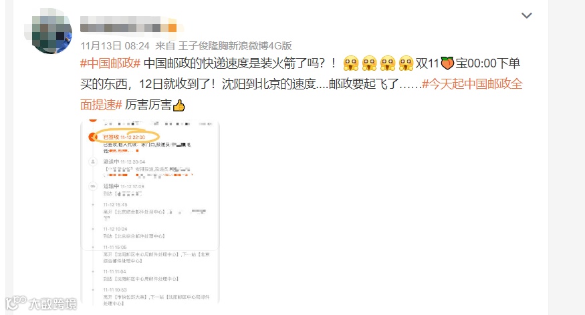This screenshot has width=585, height=315.
Task: Click timeline dot beside 11-12 15:45
Action: click(93, 205)
